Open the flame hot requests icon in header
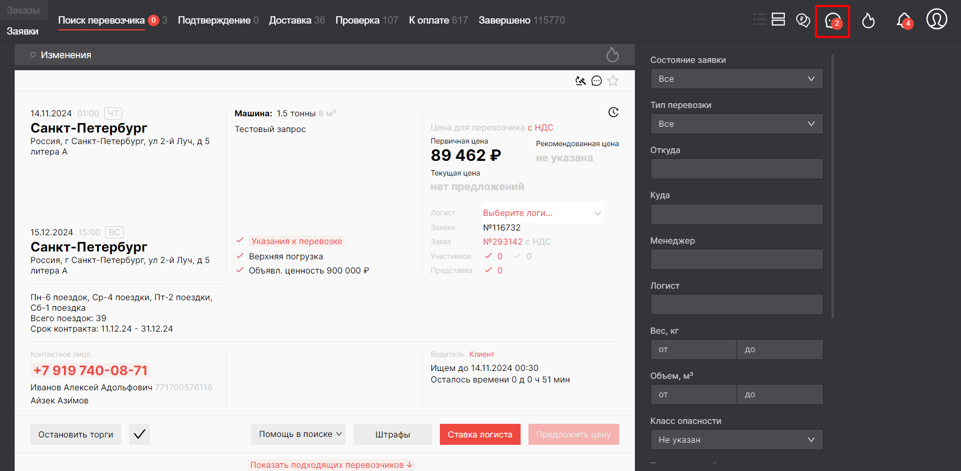 [x=869, y=20]
